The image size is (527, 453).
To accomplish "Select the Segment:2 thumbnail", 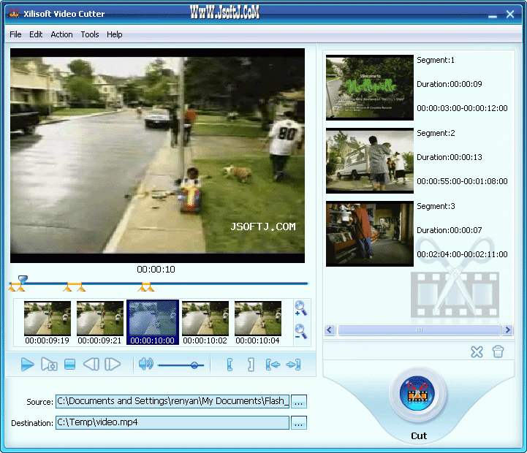I will pos(370,161).
